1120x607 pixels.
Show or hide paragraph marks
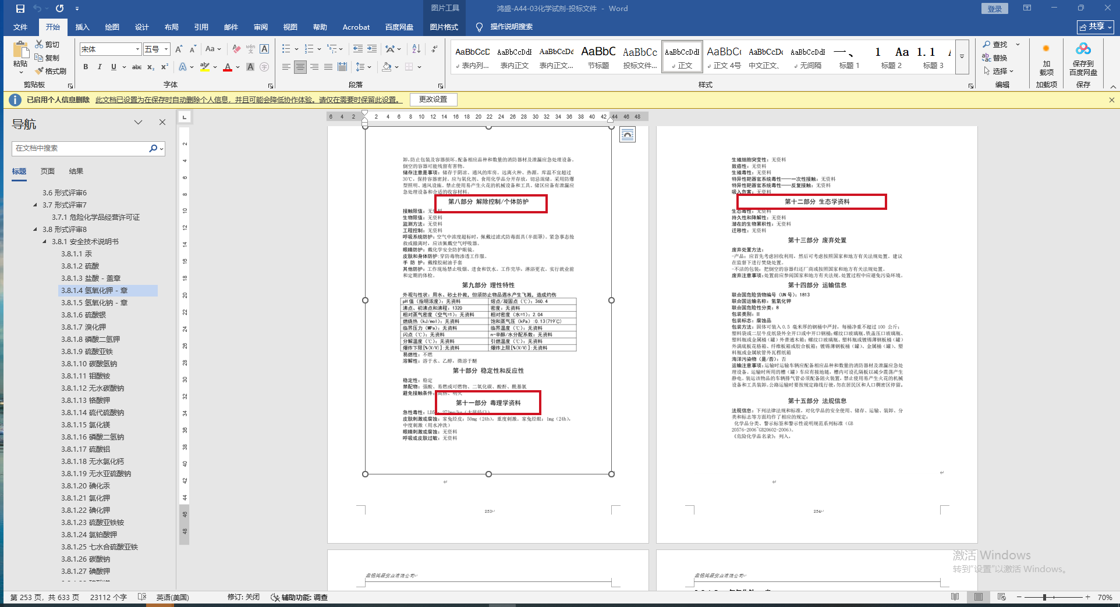pyautogui.click(x=434, y=49)
